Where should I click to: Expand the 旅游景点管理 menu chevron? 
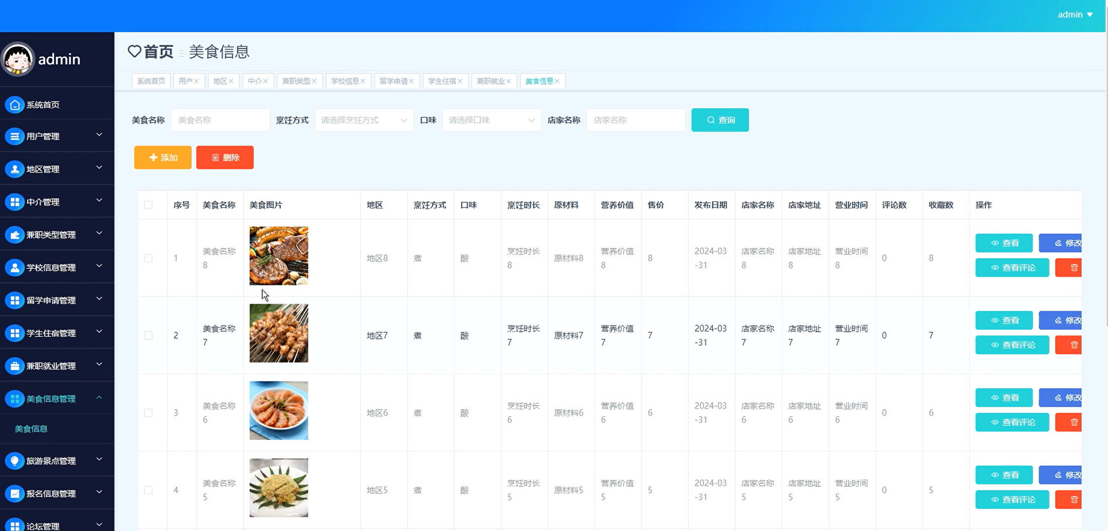99,459
